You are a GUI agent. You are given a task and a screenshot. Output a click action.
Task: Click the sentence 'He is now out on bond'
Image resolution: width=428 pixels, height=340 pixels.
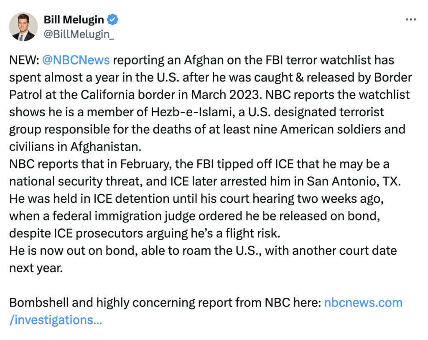203,251
